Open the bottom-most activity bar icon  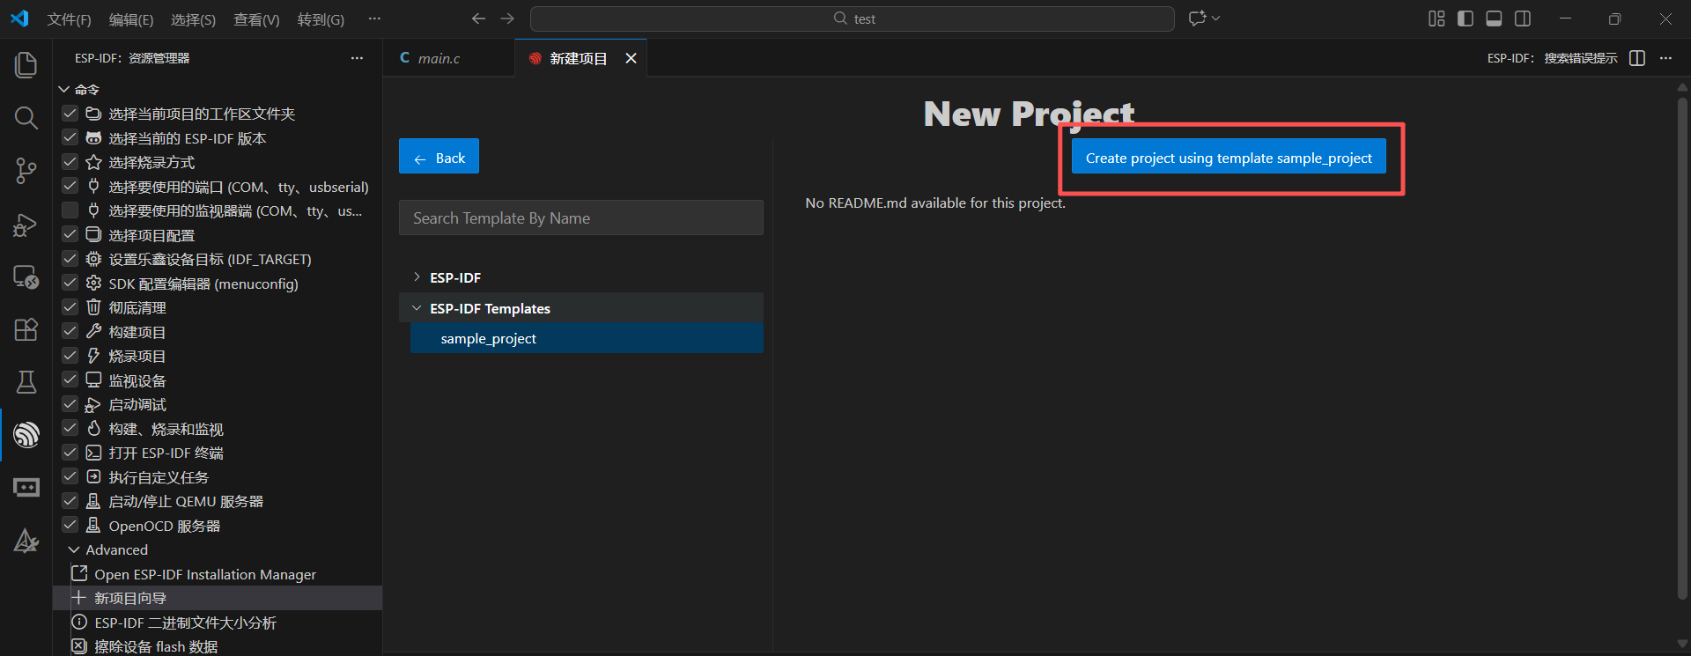(26, 540)
